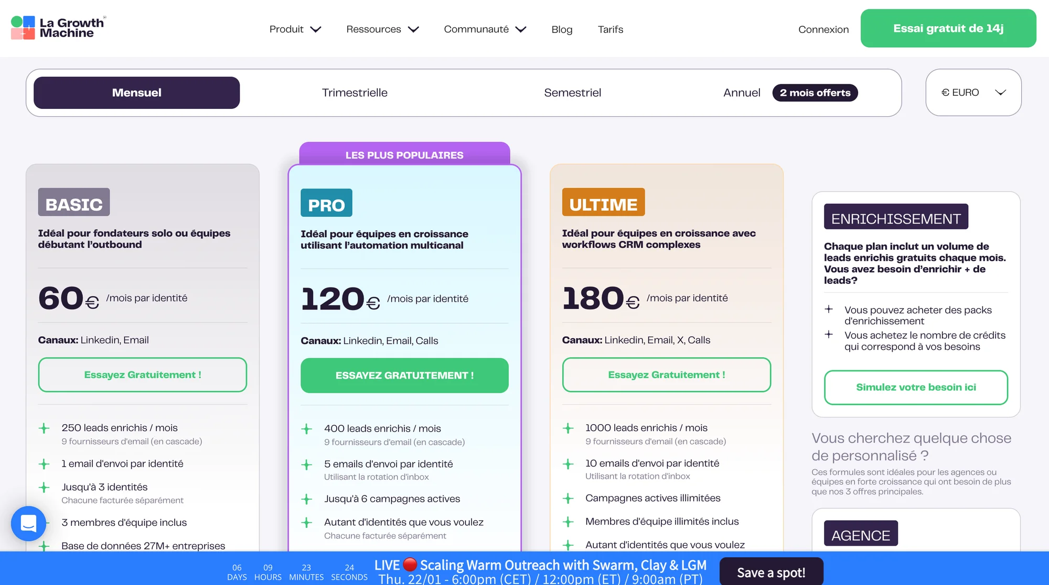Go to the Tarifs page
Image resolution: width=1049 pixels, height=585 pixels.
[611, 29]
